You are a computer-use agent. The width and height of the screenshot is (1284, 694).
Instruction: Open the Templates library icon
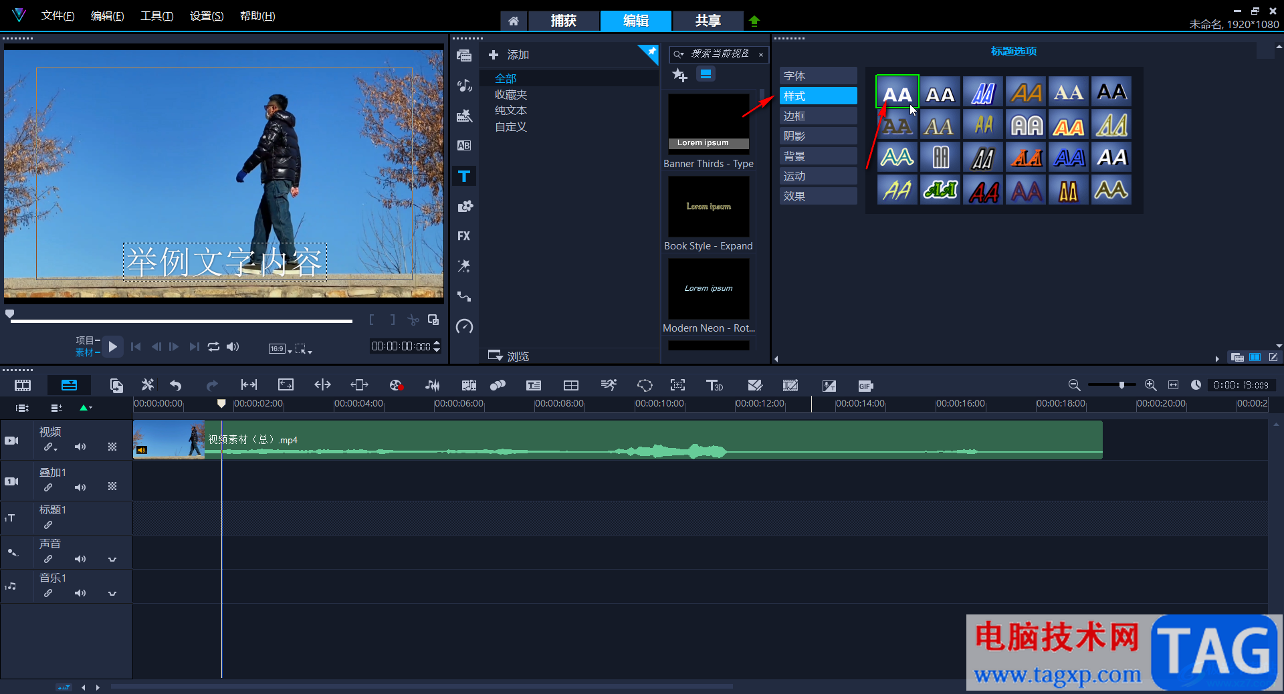[464, 116]
